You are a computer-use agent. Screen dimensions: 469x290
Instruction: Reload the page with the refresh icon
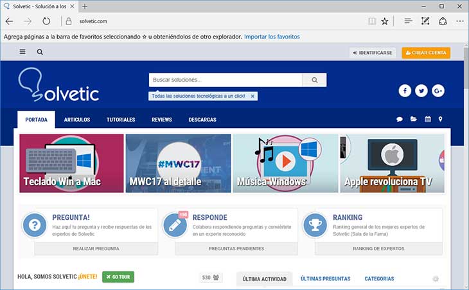[x=46, y=21]
